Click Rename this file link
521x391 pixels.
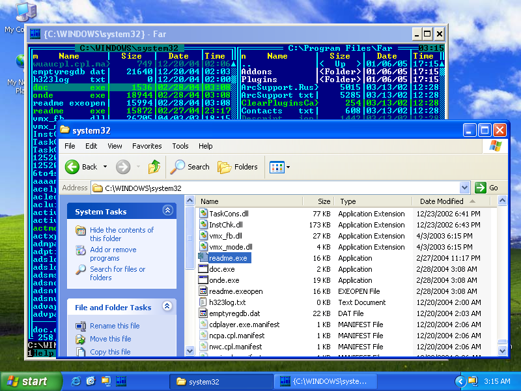pyautogui.click(x=115, y=326)
